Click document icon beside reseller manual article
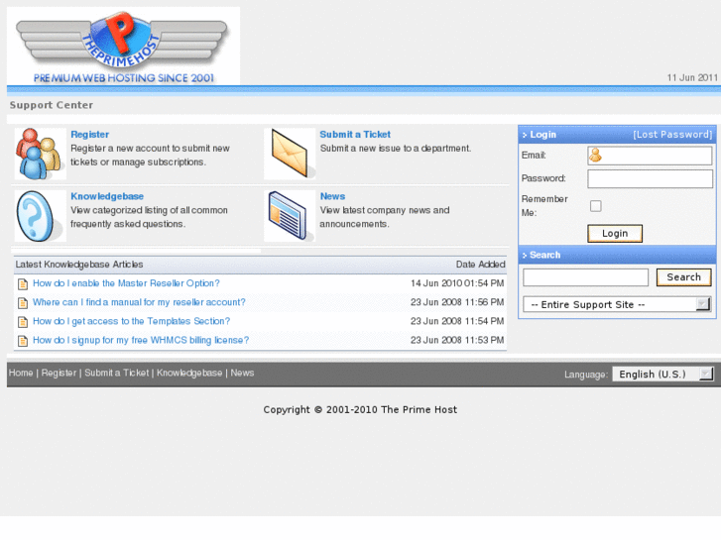Image resolution: width=721 pixels, height=540 pixels. pos(23,303)
